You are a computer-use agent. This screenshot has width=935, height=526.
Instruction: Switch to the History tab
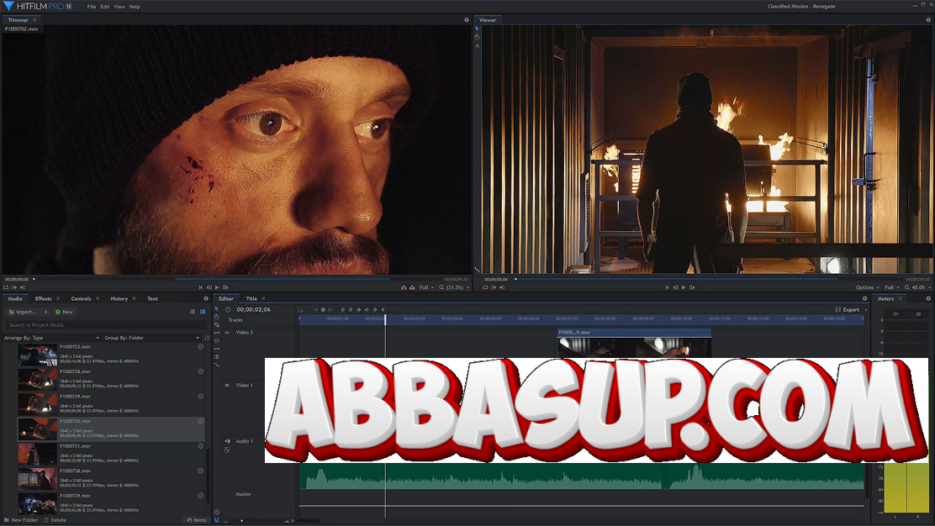coord(119,298)
